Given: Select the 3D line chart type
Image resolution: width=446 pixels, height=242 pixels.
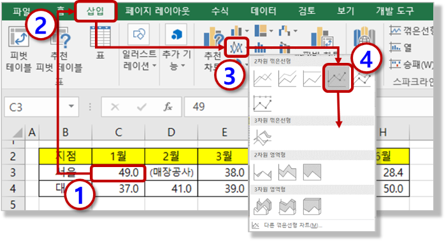Looking at the screenshot, I should tap(263, 138).
